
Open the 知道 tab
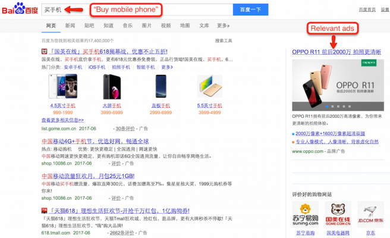click(108, 26)
